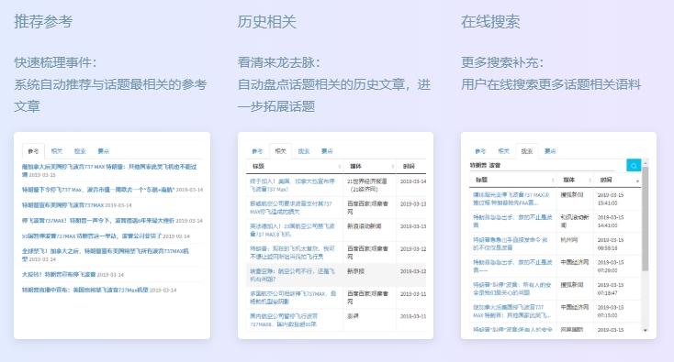
Task: Click the 历史相关 section heading
Action: [x=267, y=21]
